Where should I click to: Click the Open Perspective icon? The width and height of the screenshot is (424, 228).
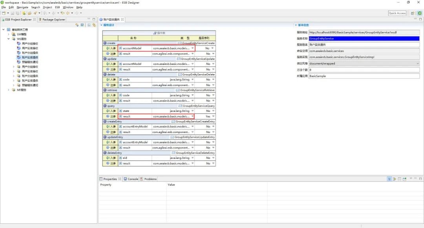point(413,13)
